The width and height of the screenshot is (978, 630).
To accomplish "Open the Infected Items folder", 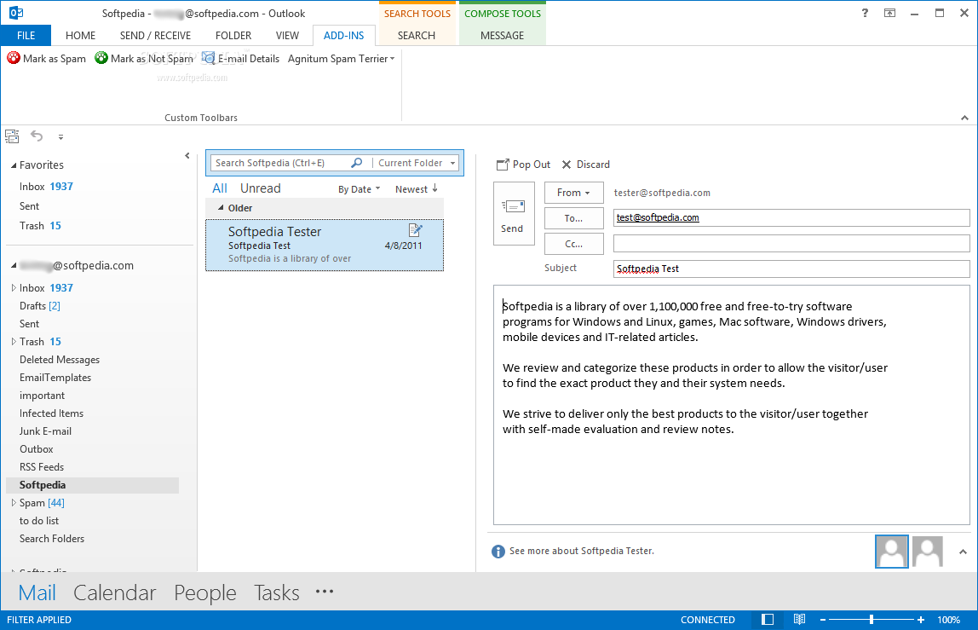I will point(51,413).
